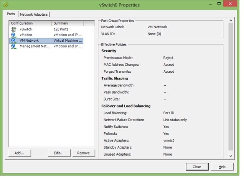Click the Remove button
This screenshot has width=244, height=179.
[83, 153]
